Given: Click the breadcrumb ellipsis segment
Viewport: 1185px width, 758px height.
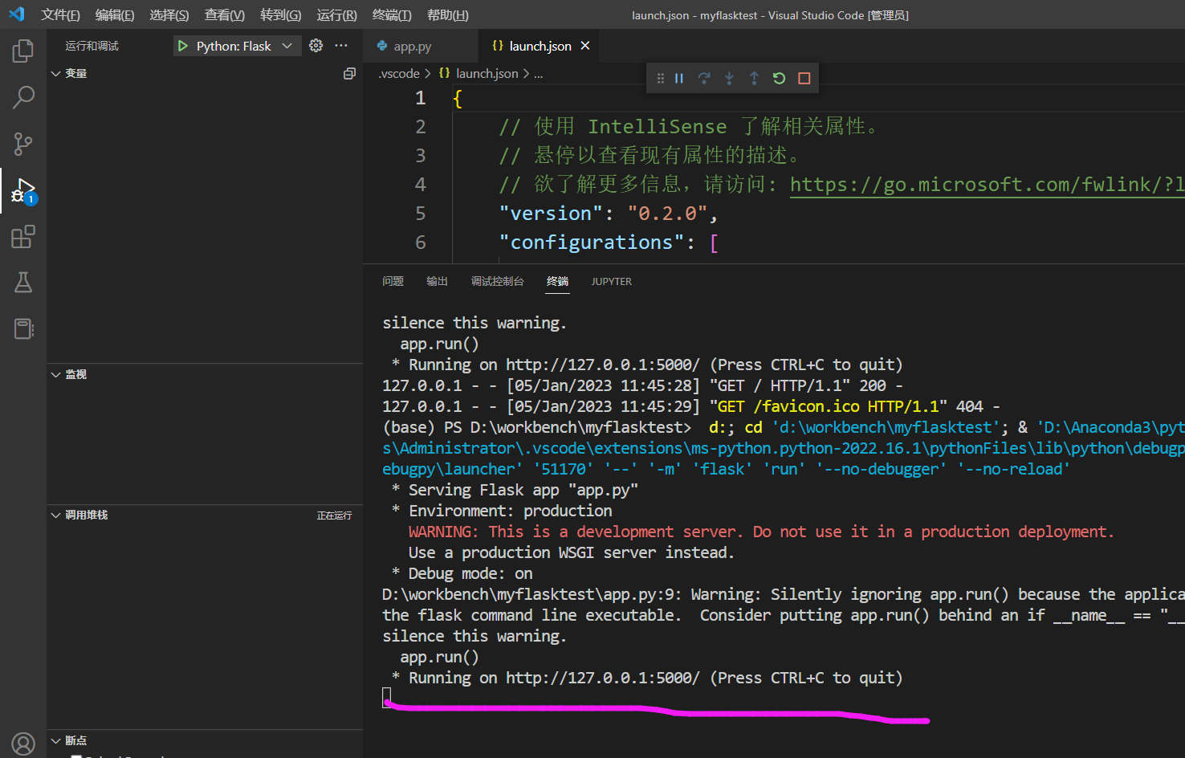Looking at the screenshot, I should point(539,74).
